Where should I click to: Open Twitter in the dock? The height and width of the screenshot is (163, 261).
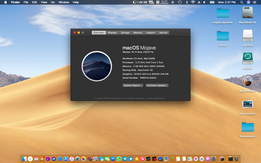point(131,159)
